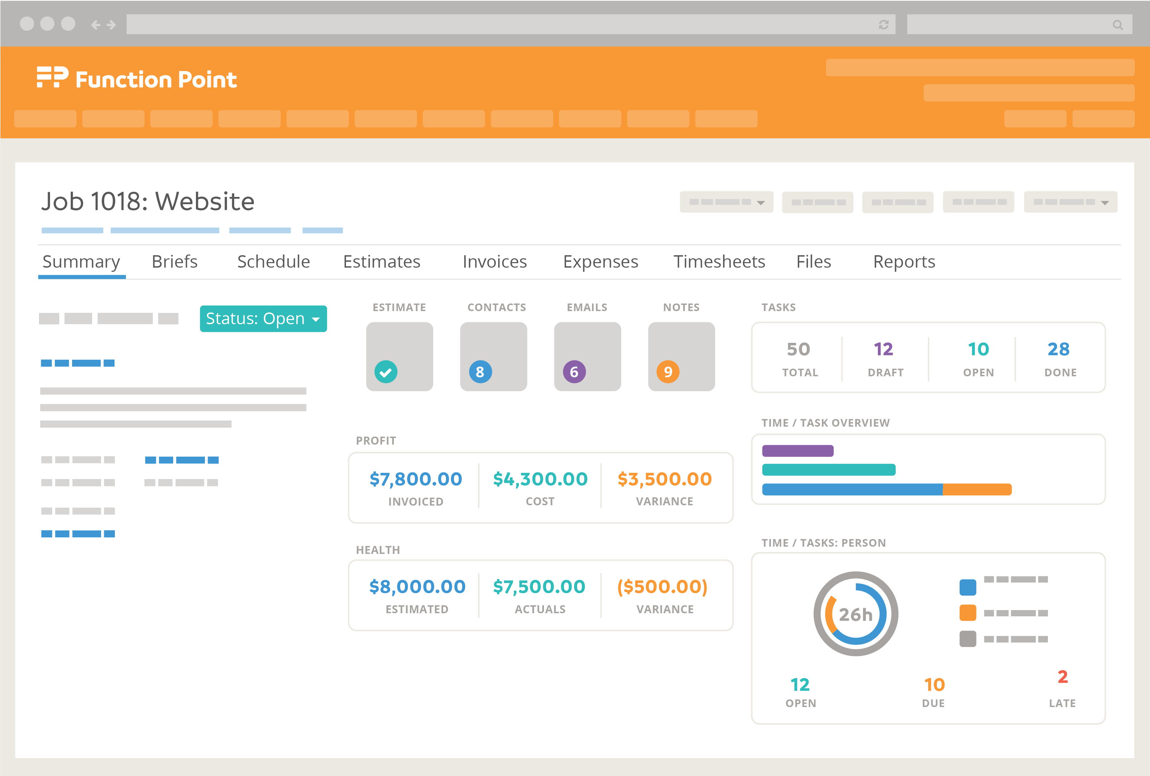The width and height of the screenshot is (1150, 776).
Task: Click the 28 Done tasks count
Action: (1059, 349)
